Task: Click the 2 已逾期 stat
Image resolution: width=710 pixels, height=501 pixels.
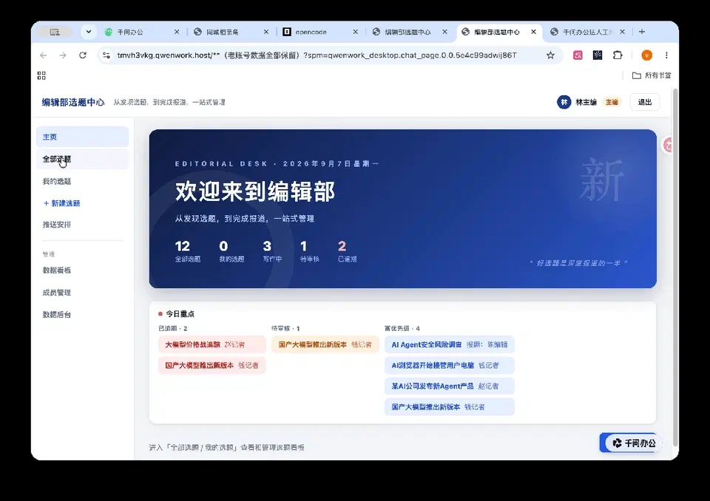Action: pyautogui.click(x=347, y=251)
